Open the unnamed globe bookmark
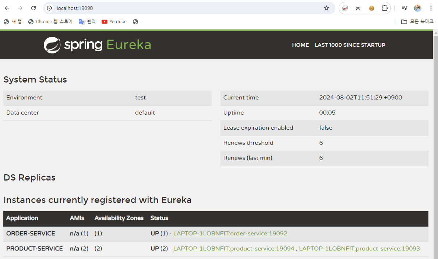Image resolution: width=438 pixels, height=259 pixels. coord(135,21)
